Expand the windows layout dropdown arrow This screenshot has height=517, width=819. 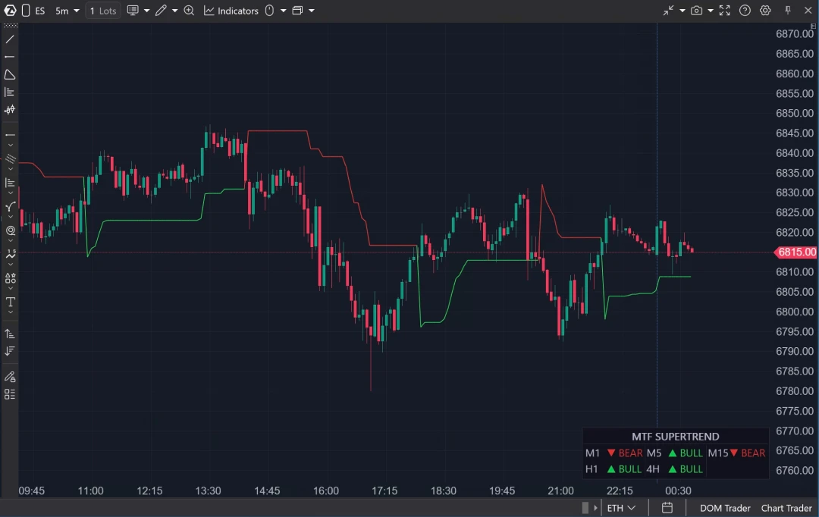tap(312, 11)
